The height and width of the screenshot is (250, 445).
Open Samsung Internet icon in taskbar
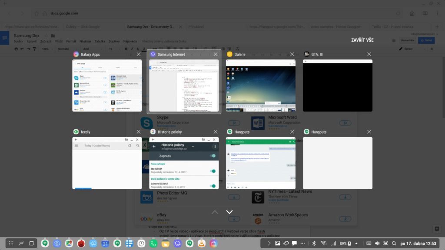pos(178,243)
